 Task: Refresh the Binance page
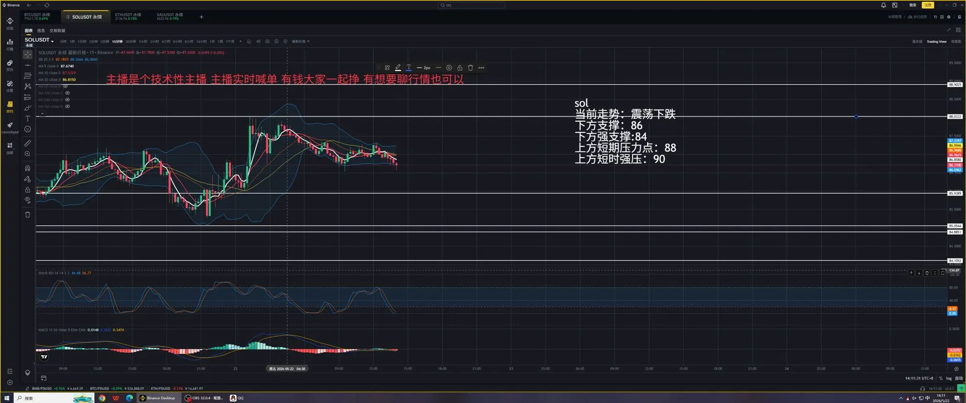[47, 5]
